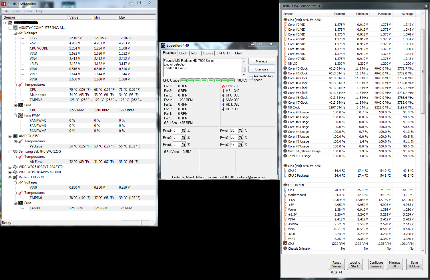The height and width of the screenshot is (280, 430).
Task: Click the Vcore lightning icon in HWiNFO
Action: (x=285, y=210)
